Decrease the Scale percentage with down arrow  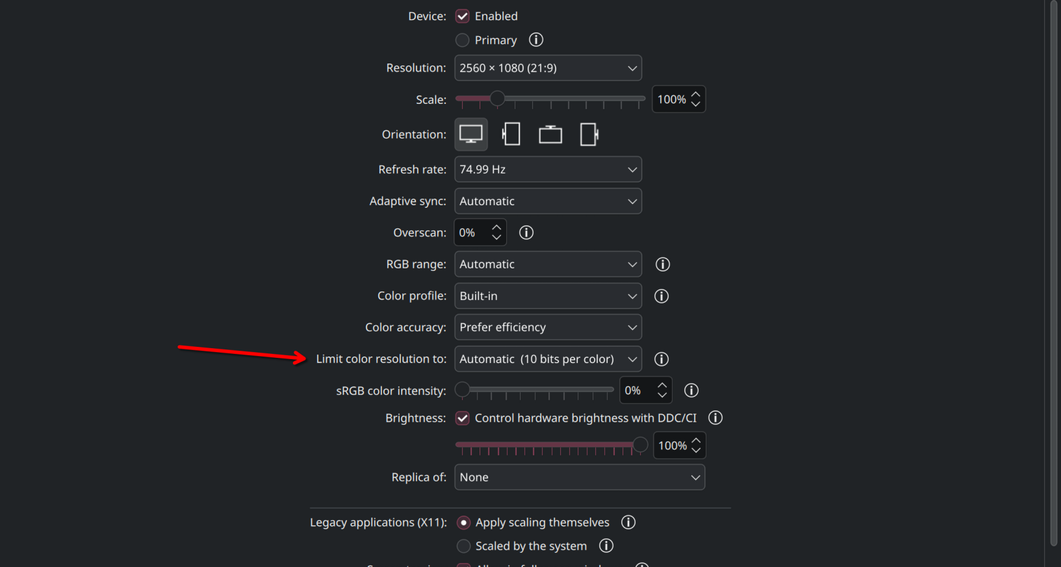(x=696, y=104)
